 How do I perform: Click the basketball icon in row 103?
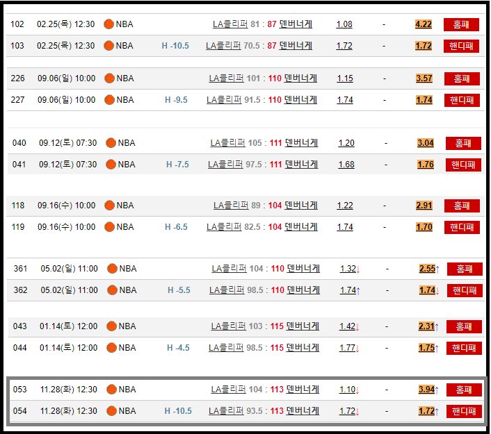(x=108, y=46)
